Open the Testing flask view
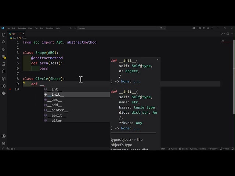 pos(4,64)
